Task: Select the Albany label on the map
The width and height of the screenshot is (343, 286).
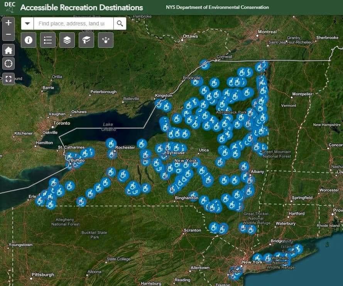Action: [x=257, y=172]
